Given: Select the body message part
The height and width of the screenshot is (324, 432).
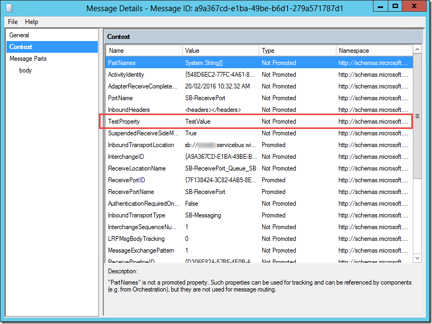Looking at the screenshot, I should tap(26, 70).
